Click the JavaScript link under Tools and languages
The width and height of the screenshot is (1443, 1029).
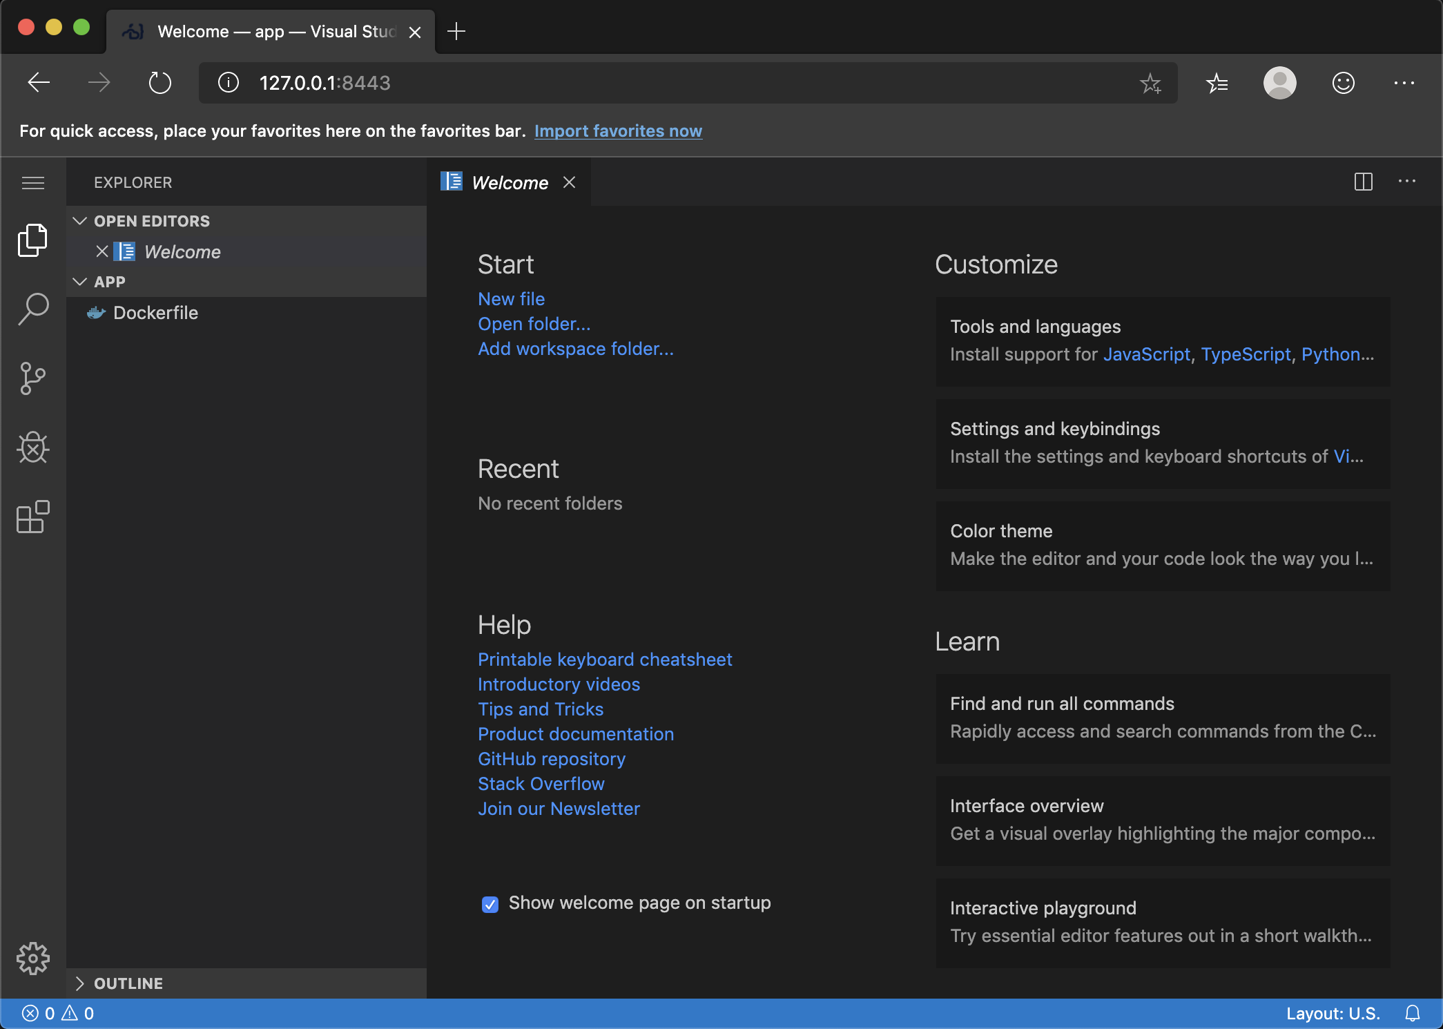coord(1147,354)
